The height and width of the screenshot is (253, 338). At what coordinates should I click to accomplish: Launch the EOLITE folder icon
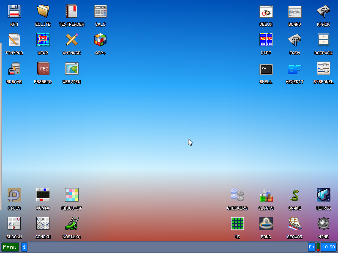tap(43, 11)
